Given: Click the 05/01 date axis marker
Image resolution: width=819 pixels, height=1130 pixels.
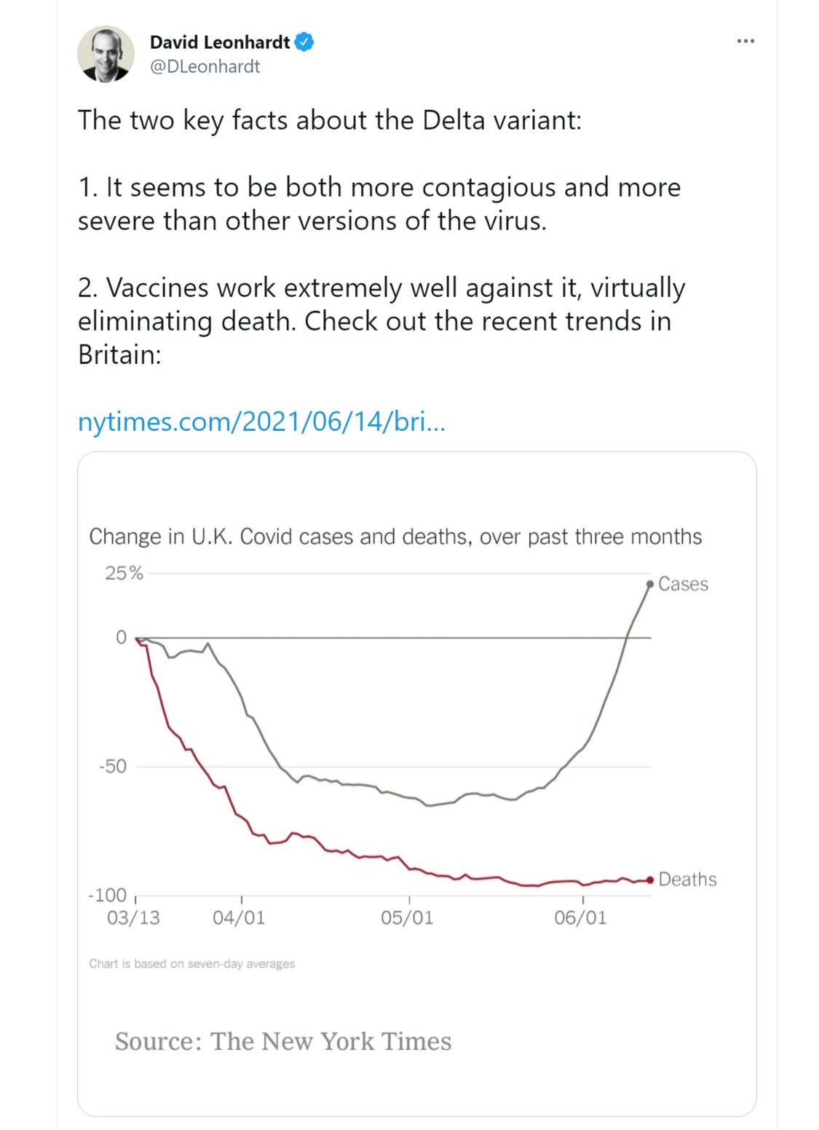Looking at the screenshot, I should point(407,917).
